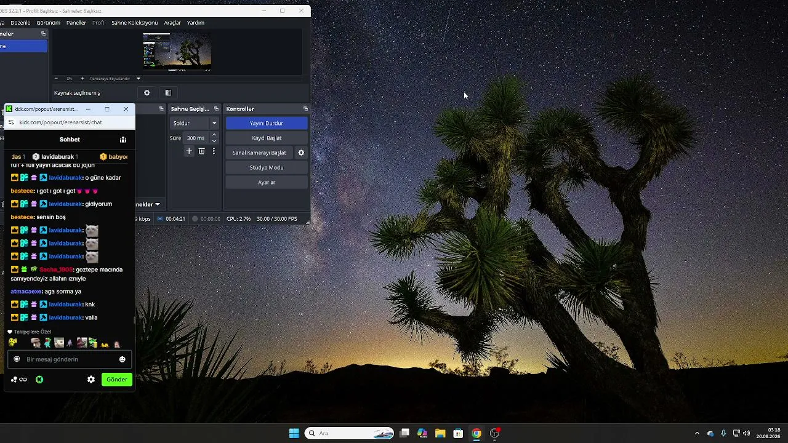
Task: Open OBS Ayarlar settings
Action: (267, 182)
